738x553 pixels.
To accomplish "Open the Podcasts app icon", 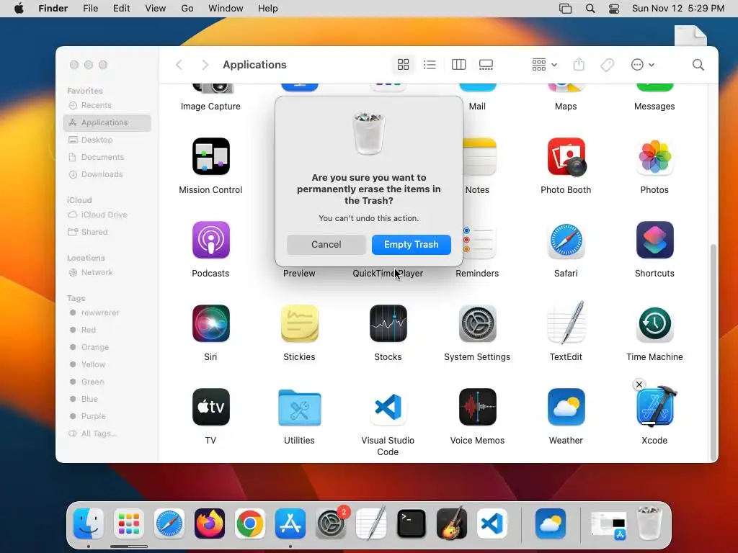I will click(211, 240).
